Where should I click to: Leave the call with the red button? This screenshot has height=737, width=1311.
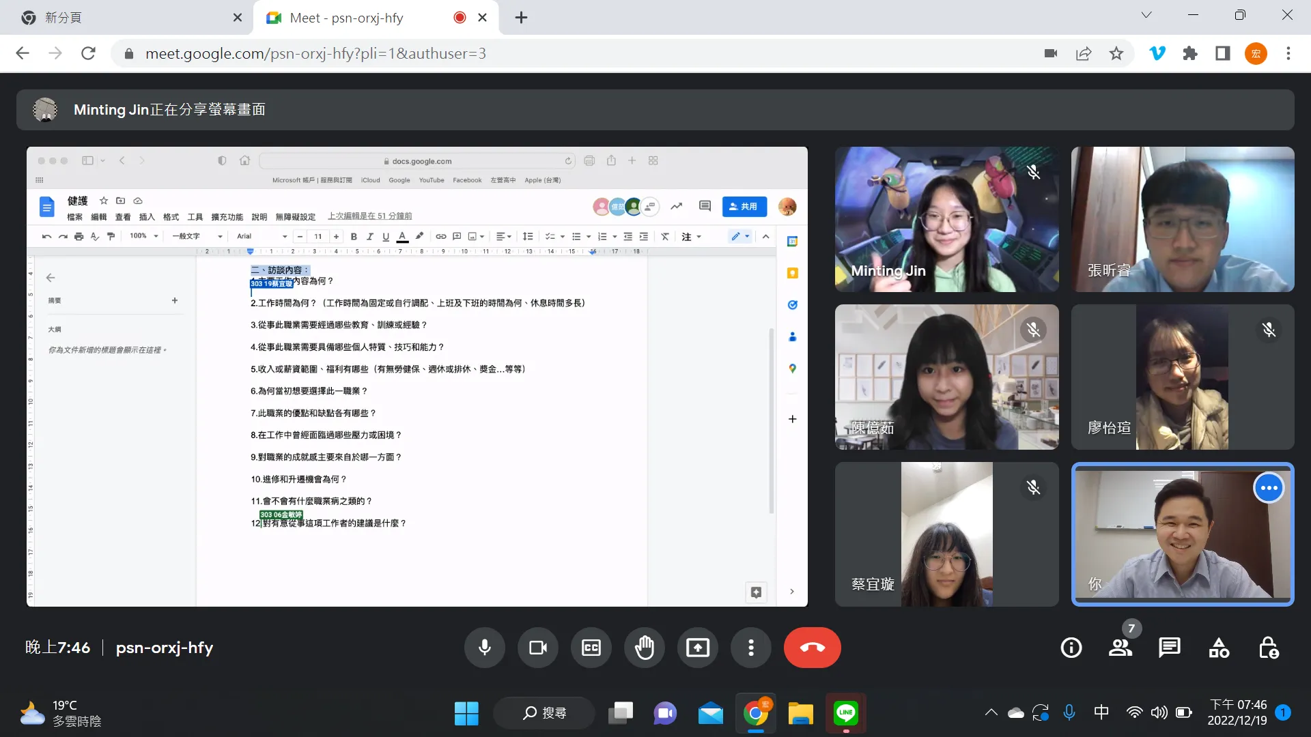(x=812, y=648)
